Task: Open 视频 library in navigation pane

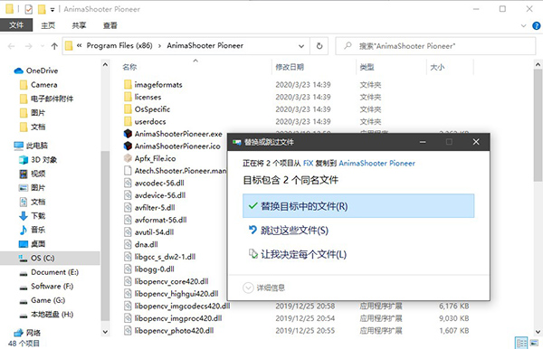Action: (33, 174)
